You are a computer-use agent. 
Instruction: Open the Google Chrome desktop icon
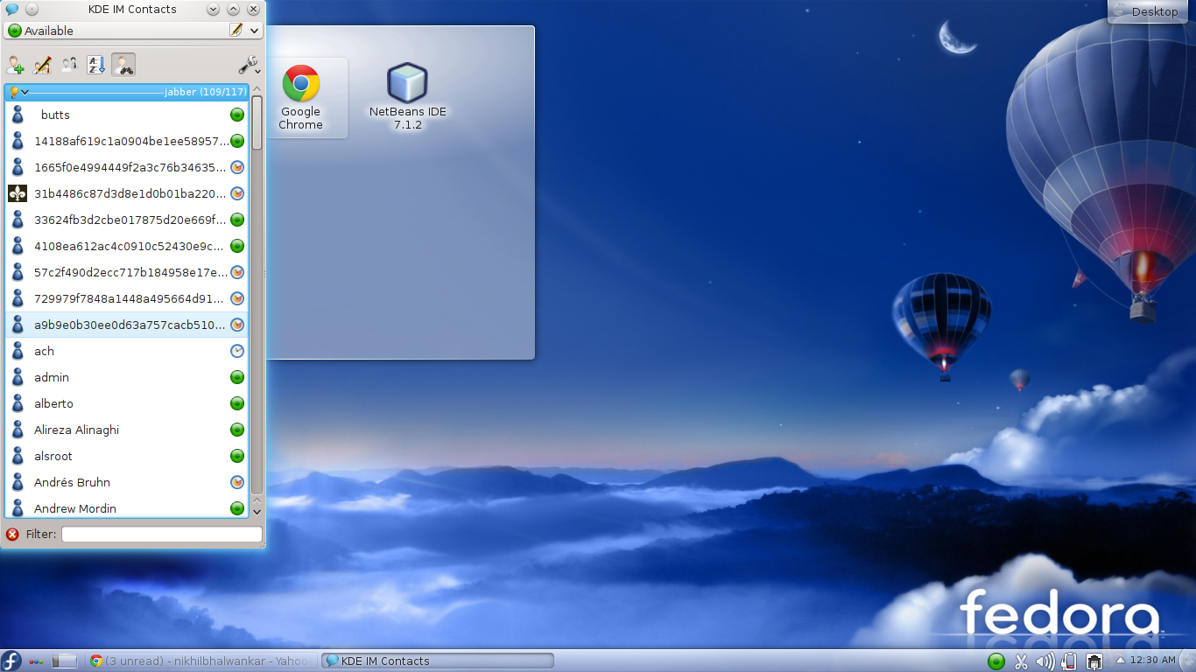click(300, 97)
